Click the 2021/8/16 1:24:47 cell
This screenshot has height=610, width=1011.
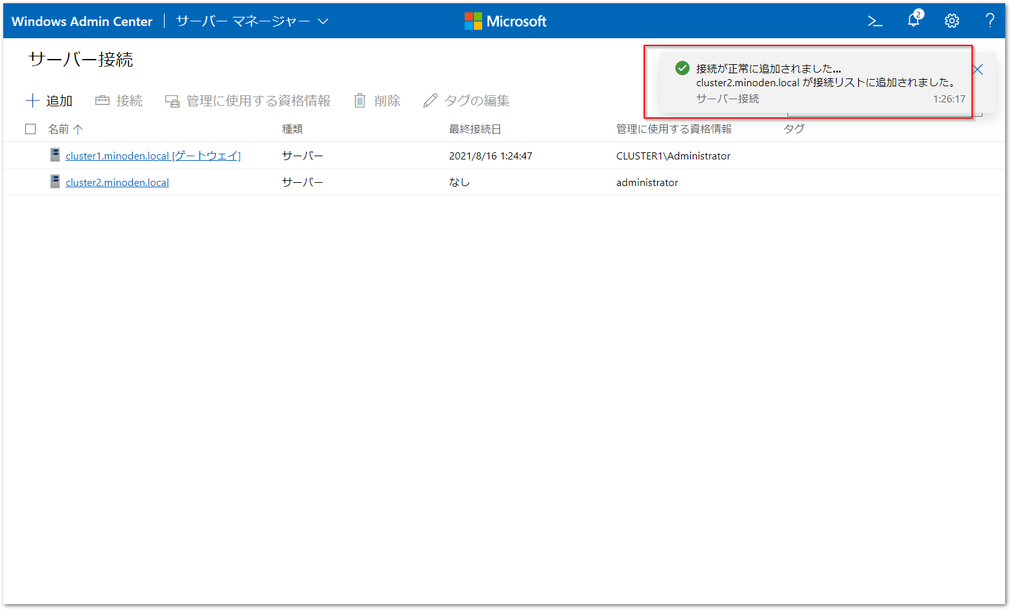click(491, 156)
